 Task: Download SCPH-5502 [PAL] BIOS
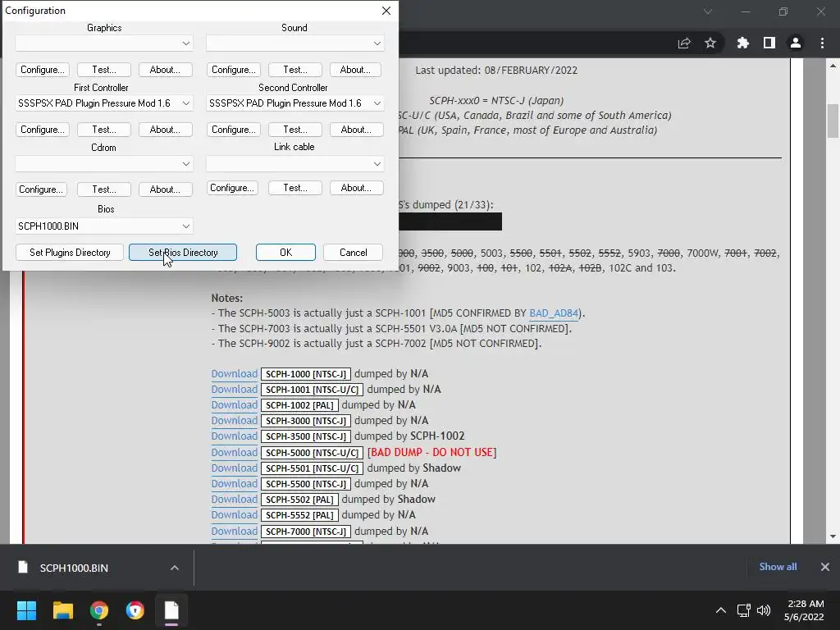click(234, 499)
